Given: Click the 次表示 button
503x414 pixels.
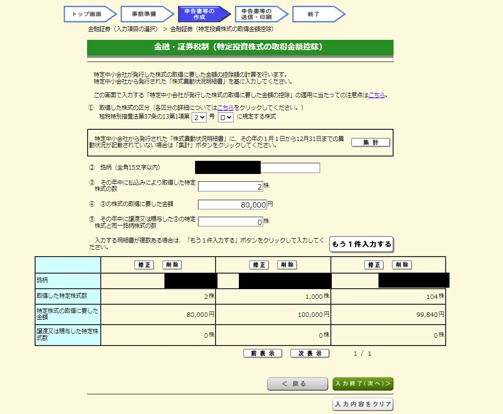Looking at the screenshot, I should pos(310,353).
